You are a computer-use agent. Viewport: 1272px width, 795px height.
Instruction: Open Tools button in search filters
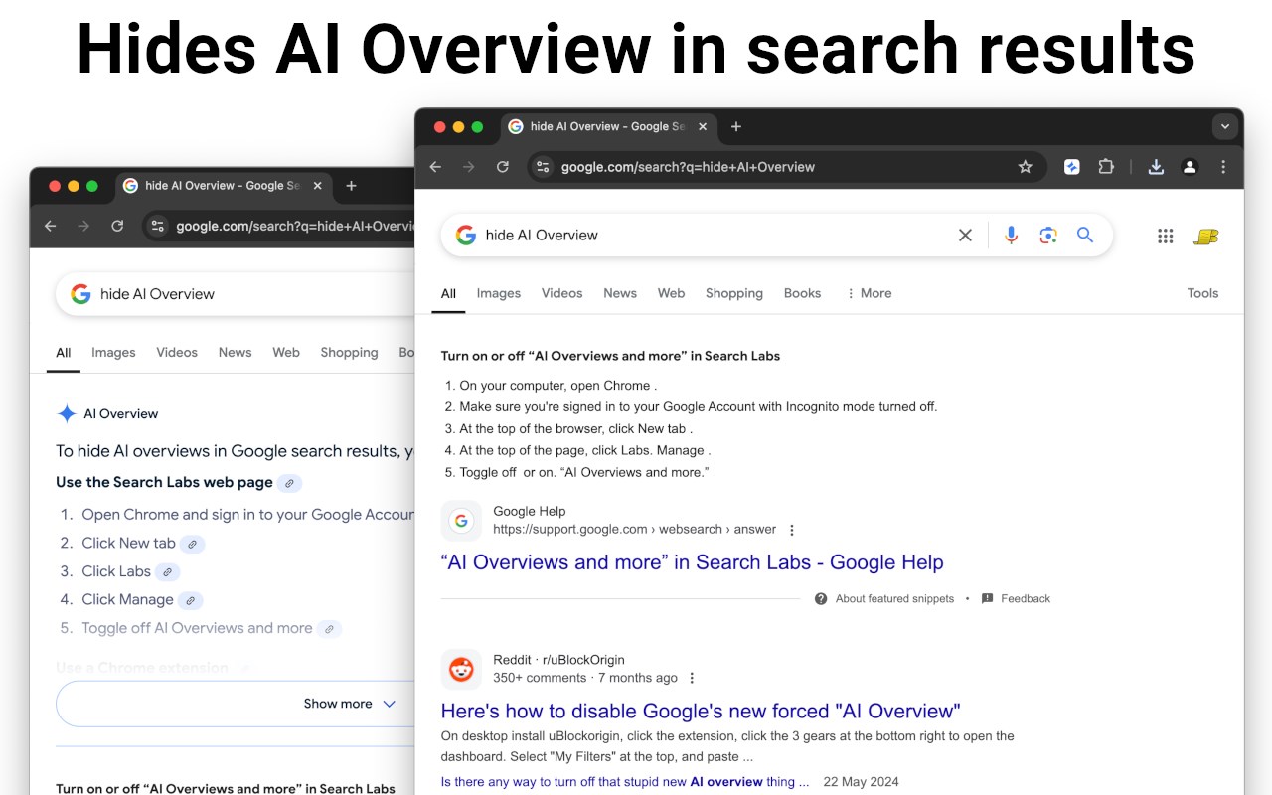coord(1202,293)
